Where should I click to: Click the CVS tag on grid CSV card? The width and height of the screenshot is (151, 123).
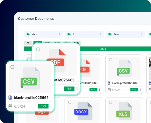(x=134, y=90)
